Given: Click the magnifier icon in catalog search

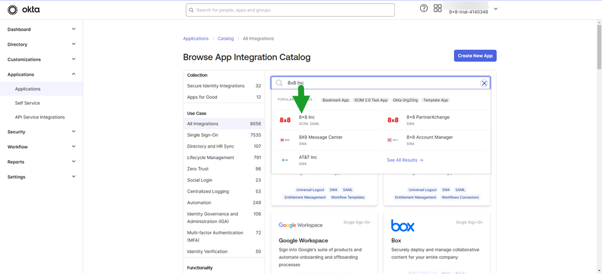Looking at the screenshot, I should (279, 83).
